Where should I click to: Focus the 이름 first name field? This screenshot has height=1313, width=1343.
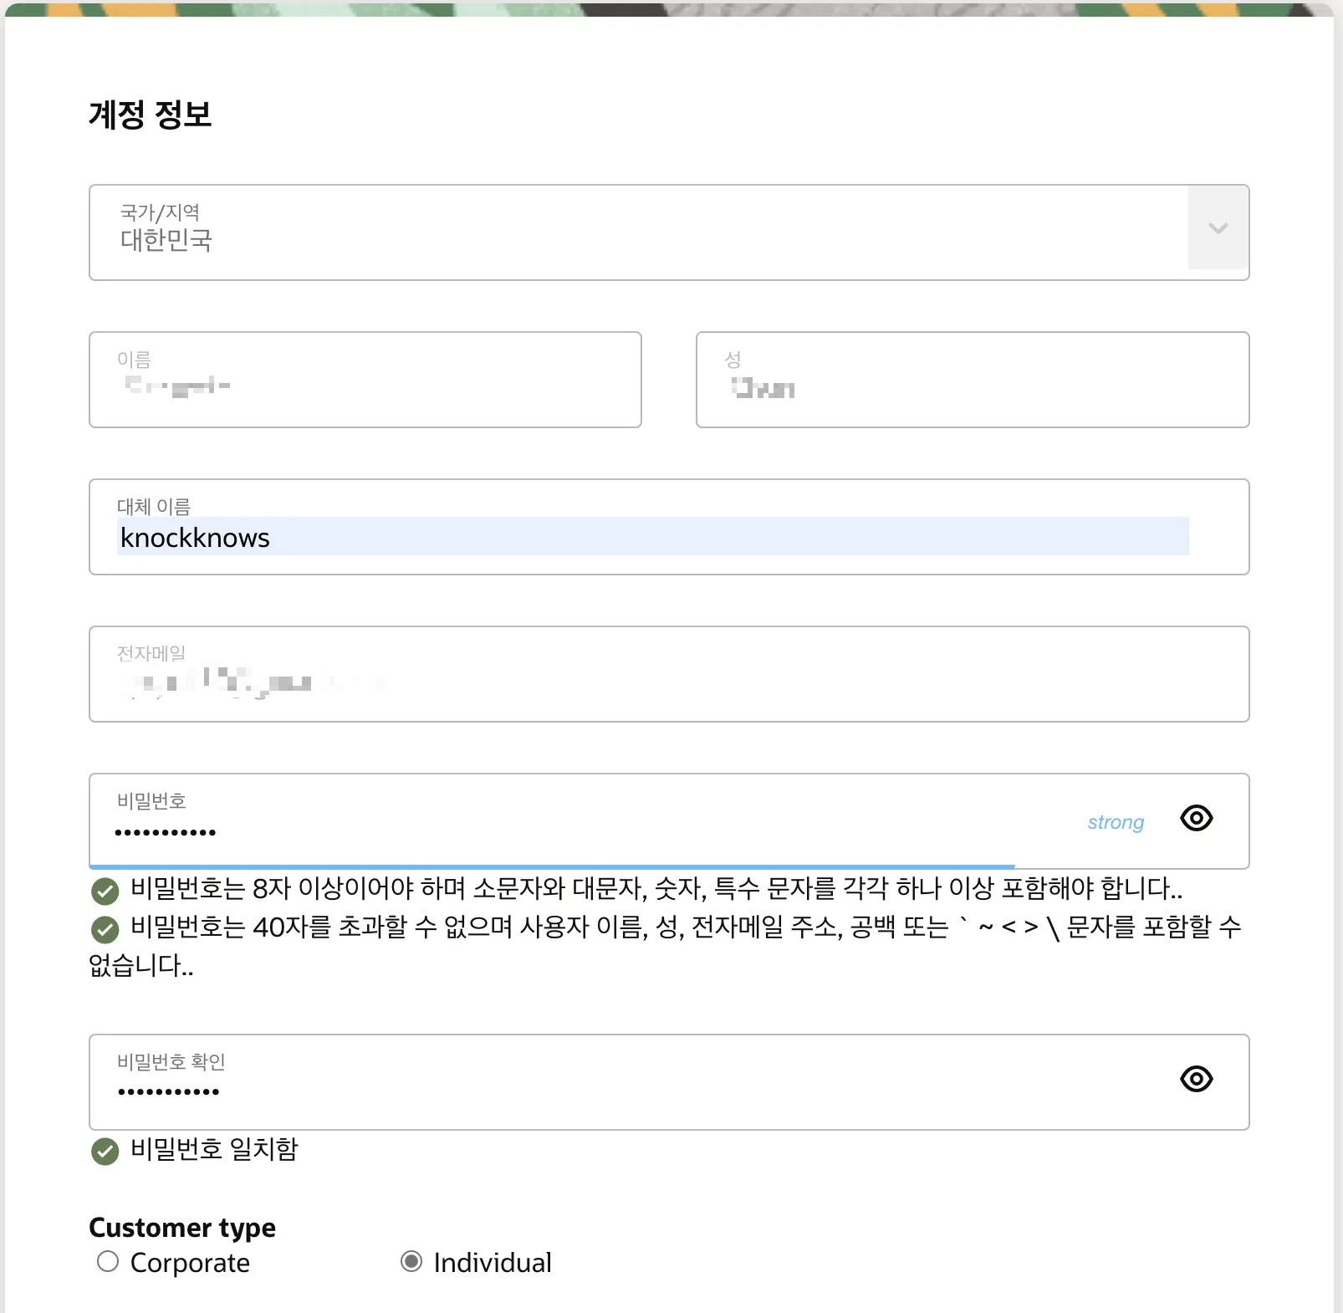(364, 381)
